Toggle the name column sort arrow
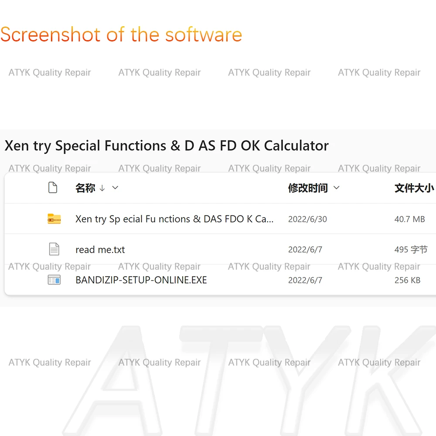The width and height of the screenshot is (436, 436). pyautogui.click(x=102, y=188)
